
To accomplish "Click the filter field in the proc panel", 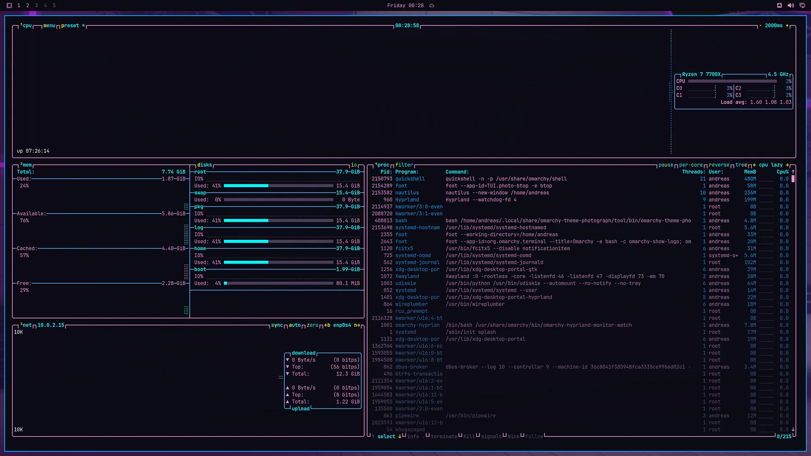I will click(x=404, y=165).
